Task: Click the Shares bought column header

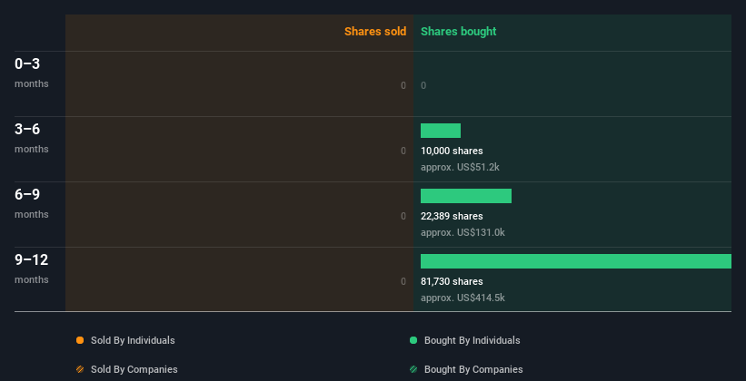Action: tap(458, 32)
